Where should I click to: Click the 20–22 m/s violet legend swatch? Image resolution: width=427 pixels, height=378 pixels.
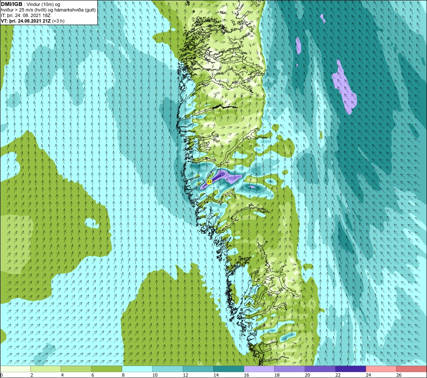coord(320,369)
